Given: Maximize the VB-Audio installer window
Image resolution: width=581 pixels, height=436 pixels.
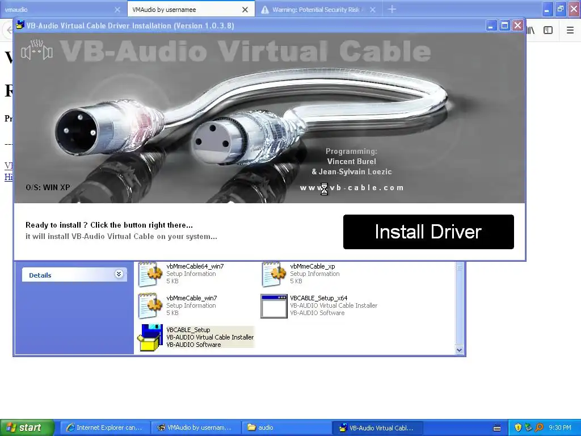Looking at the screenshot, I should click(x=504, y=26).
